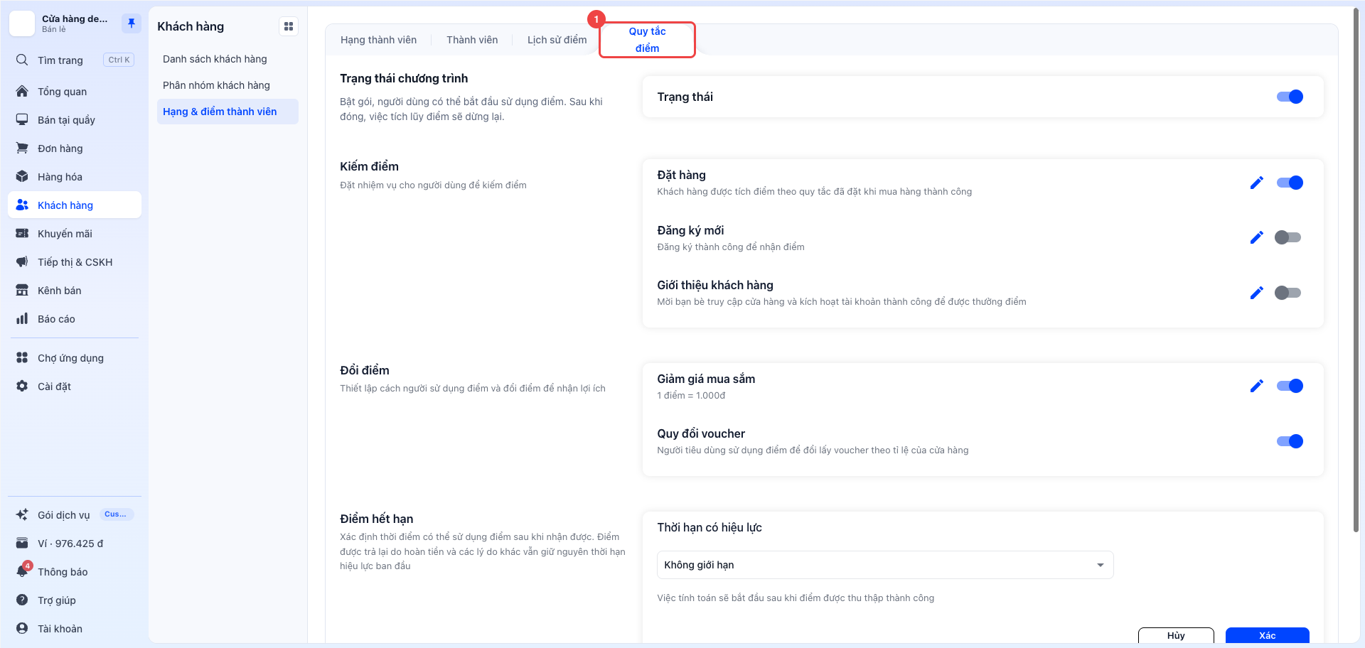
Task: Edit the Đặt hàng rule with pencil icon
Action: pos(1257,183)
